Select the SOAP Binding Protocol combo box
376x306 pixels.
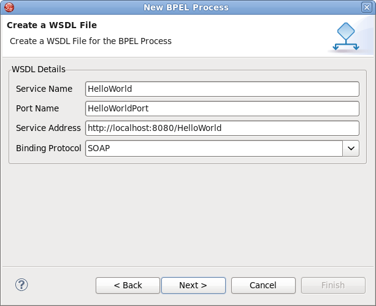pyautogui.click(x=214, y=148)
